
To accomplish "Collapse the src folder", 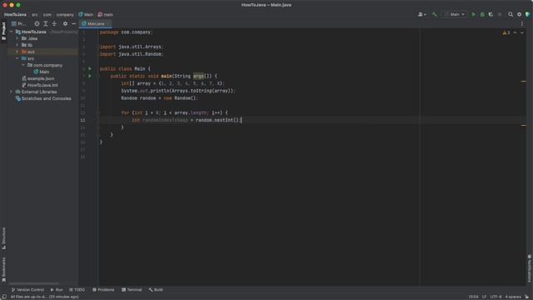I will [x=17, y=58].
